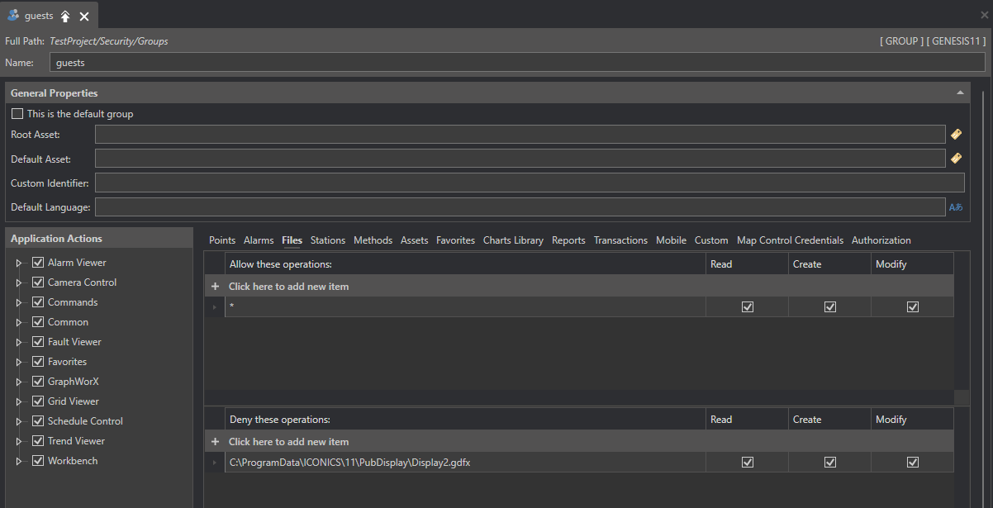The image size is (993, 508).
Task: Click 'Click here to add new item' under Deny
Action: point(288,442)
